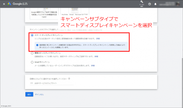Click the link icon in website field
This screenshot has height=108, width=183.
31,83
